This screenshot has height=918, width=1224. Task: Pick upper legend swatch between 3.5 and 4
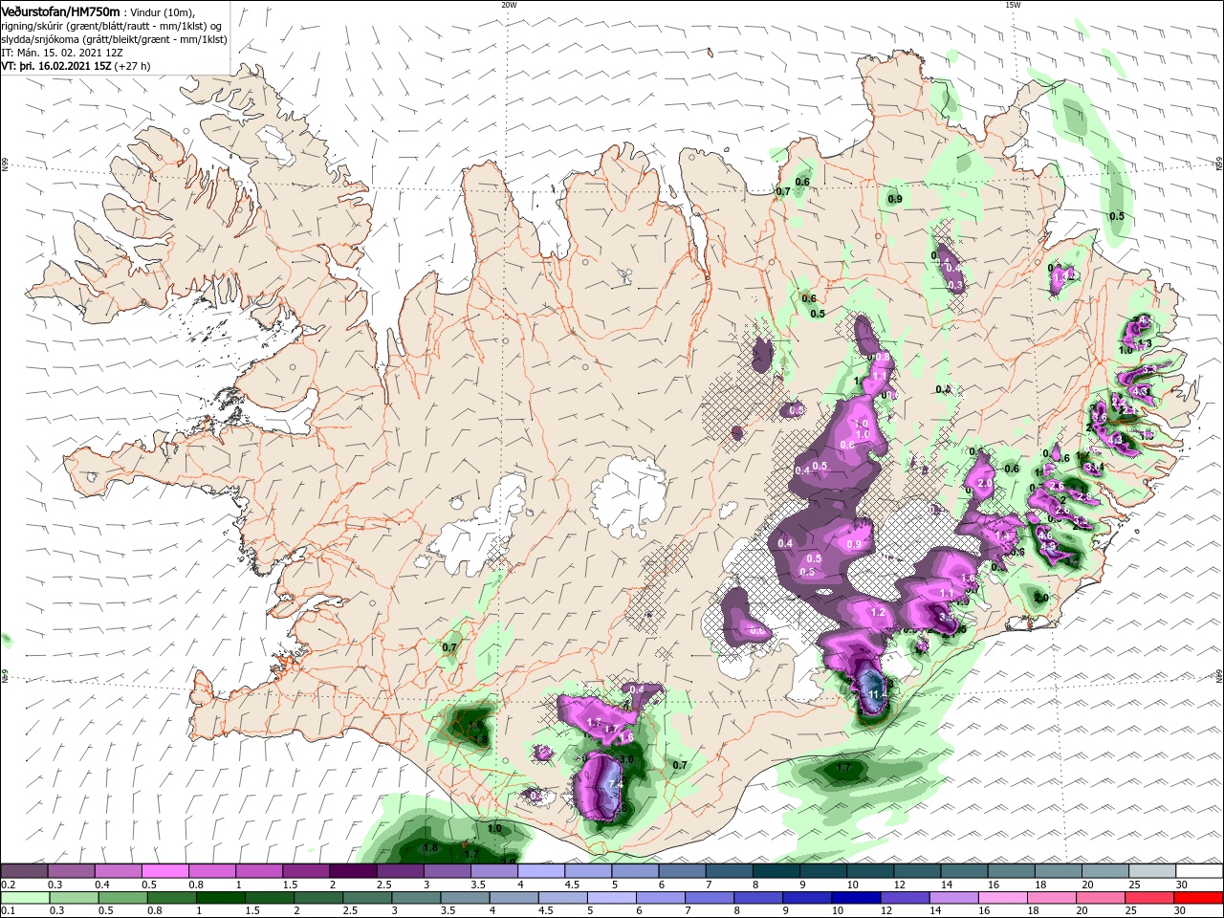click(494, 871)
